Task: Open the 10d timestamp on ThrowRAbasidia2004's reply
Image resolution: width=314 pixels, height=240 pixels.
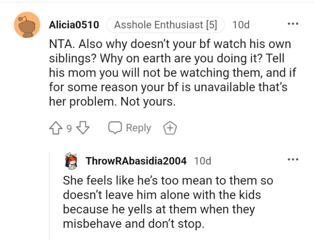Action: [202, 161]
